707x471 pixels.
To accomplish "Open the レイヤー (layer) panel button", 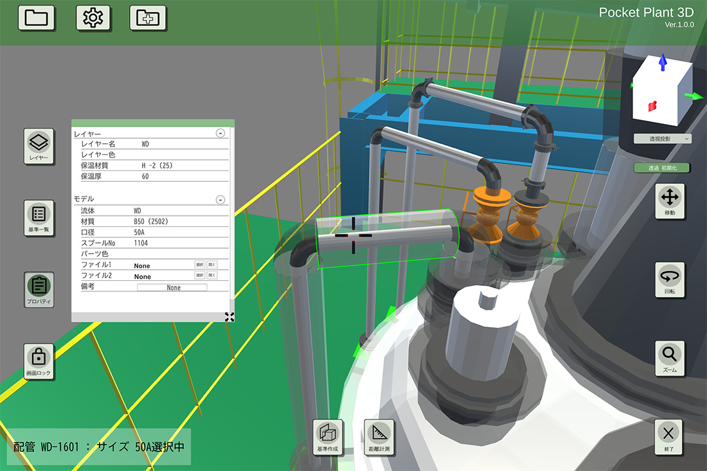I will coord(39,147).
